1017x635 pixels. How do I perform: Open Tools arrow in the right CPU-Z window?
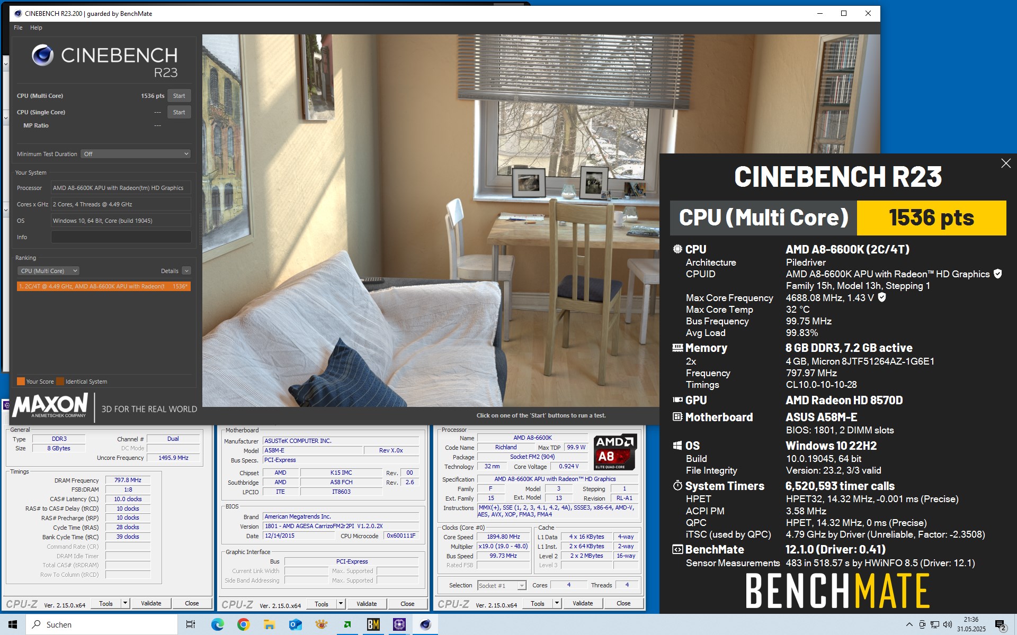coord(557,603)
